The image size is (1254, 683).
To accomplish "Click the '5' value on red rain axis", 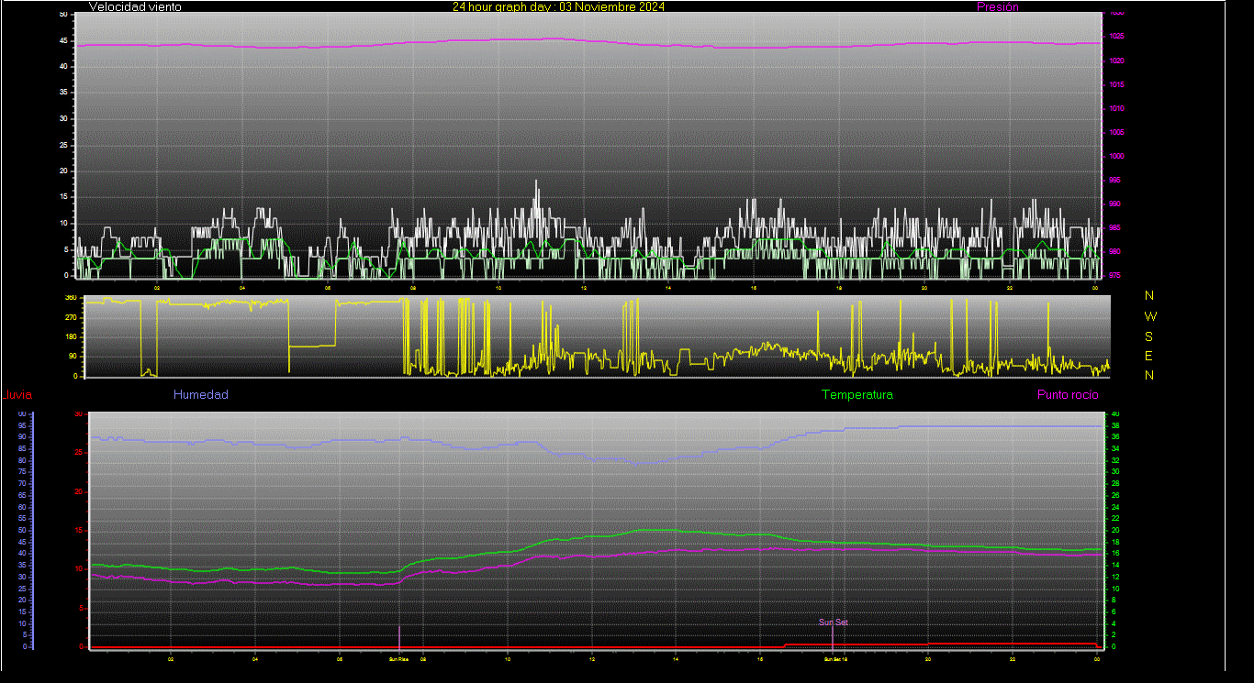I will click(82, 608).
